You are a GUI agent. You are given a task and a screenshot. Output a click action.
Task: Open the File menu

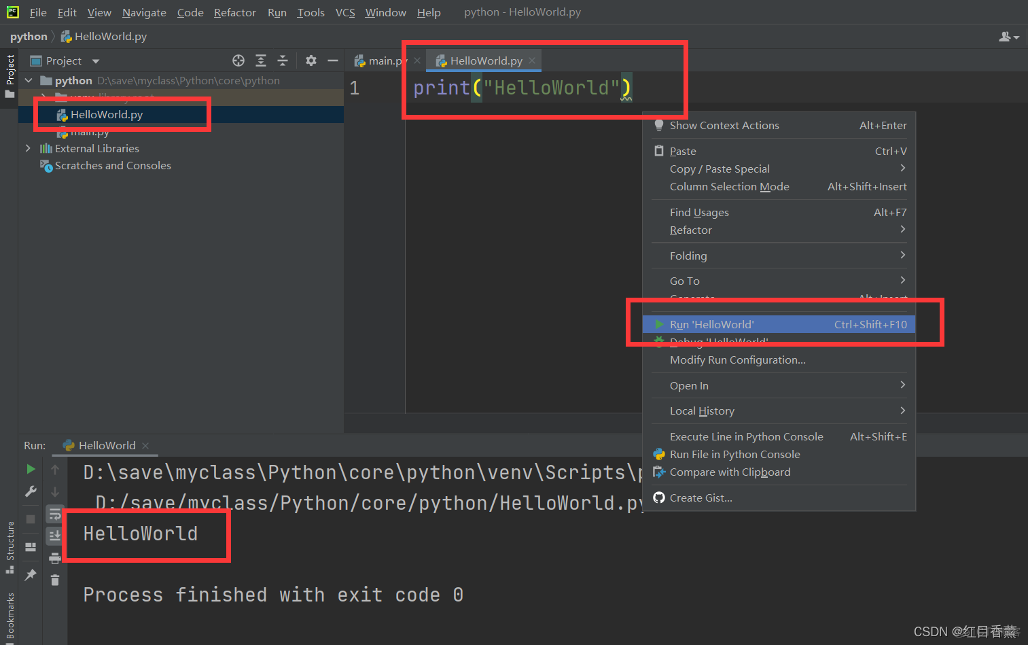[x=38, y=12]
